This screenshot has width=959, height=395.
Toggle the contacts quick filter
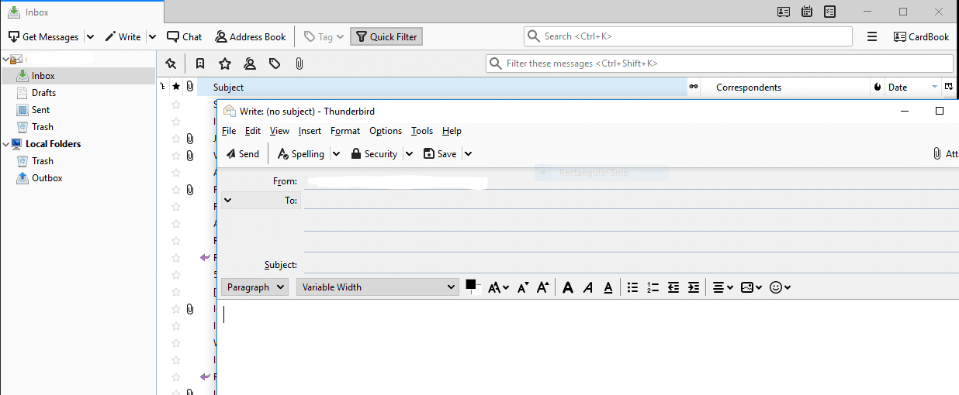(x=250, y=64)
